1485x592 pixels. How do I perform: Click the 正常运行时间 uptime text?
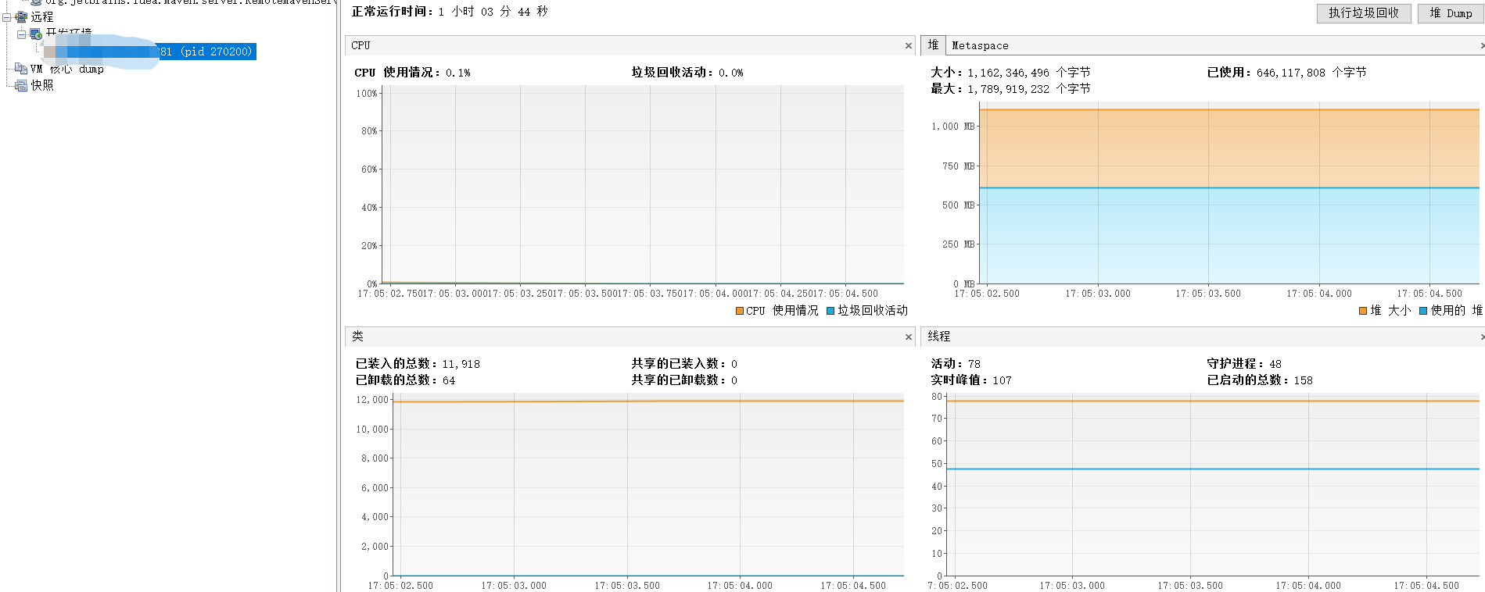point(450,12)
